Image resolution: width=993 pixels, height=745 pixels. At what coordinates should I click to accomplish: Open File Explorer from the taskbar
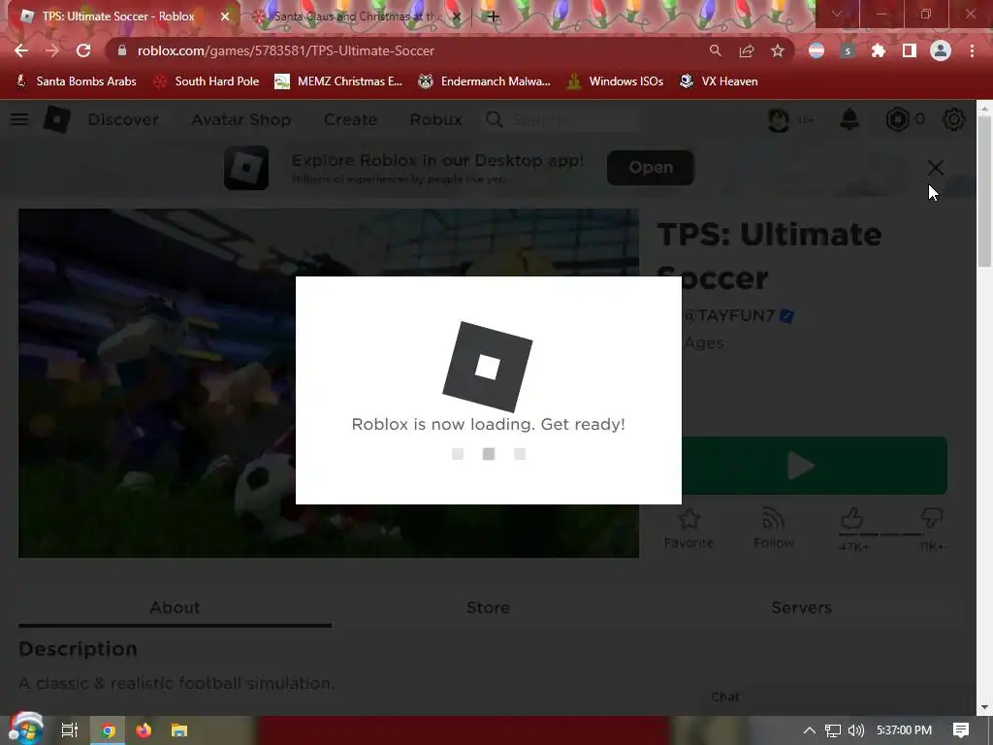click(179, 730)
